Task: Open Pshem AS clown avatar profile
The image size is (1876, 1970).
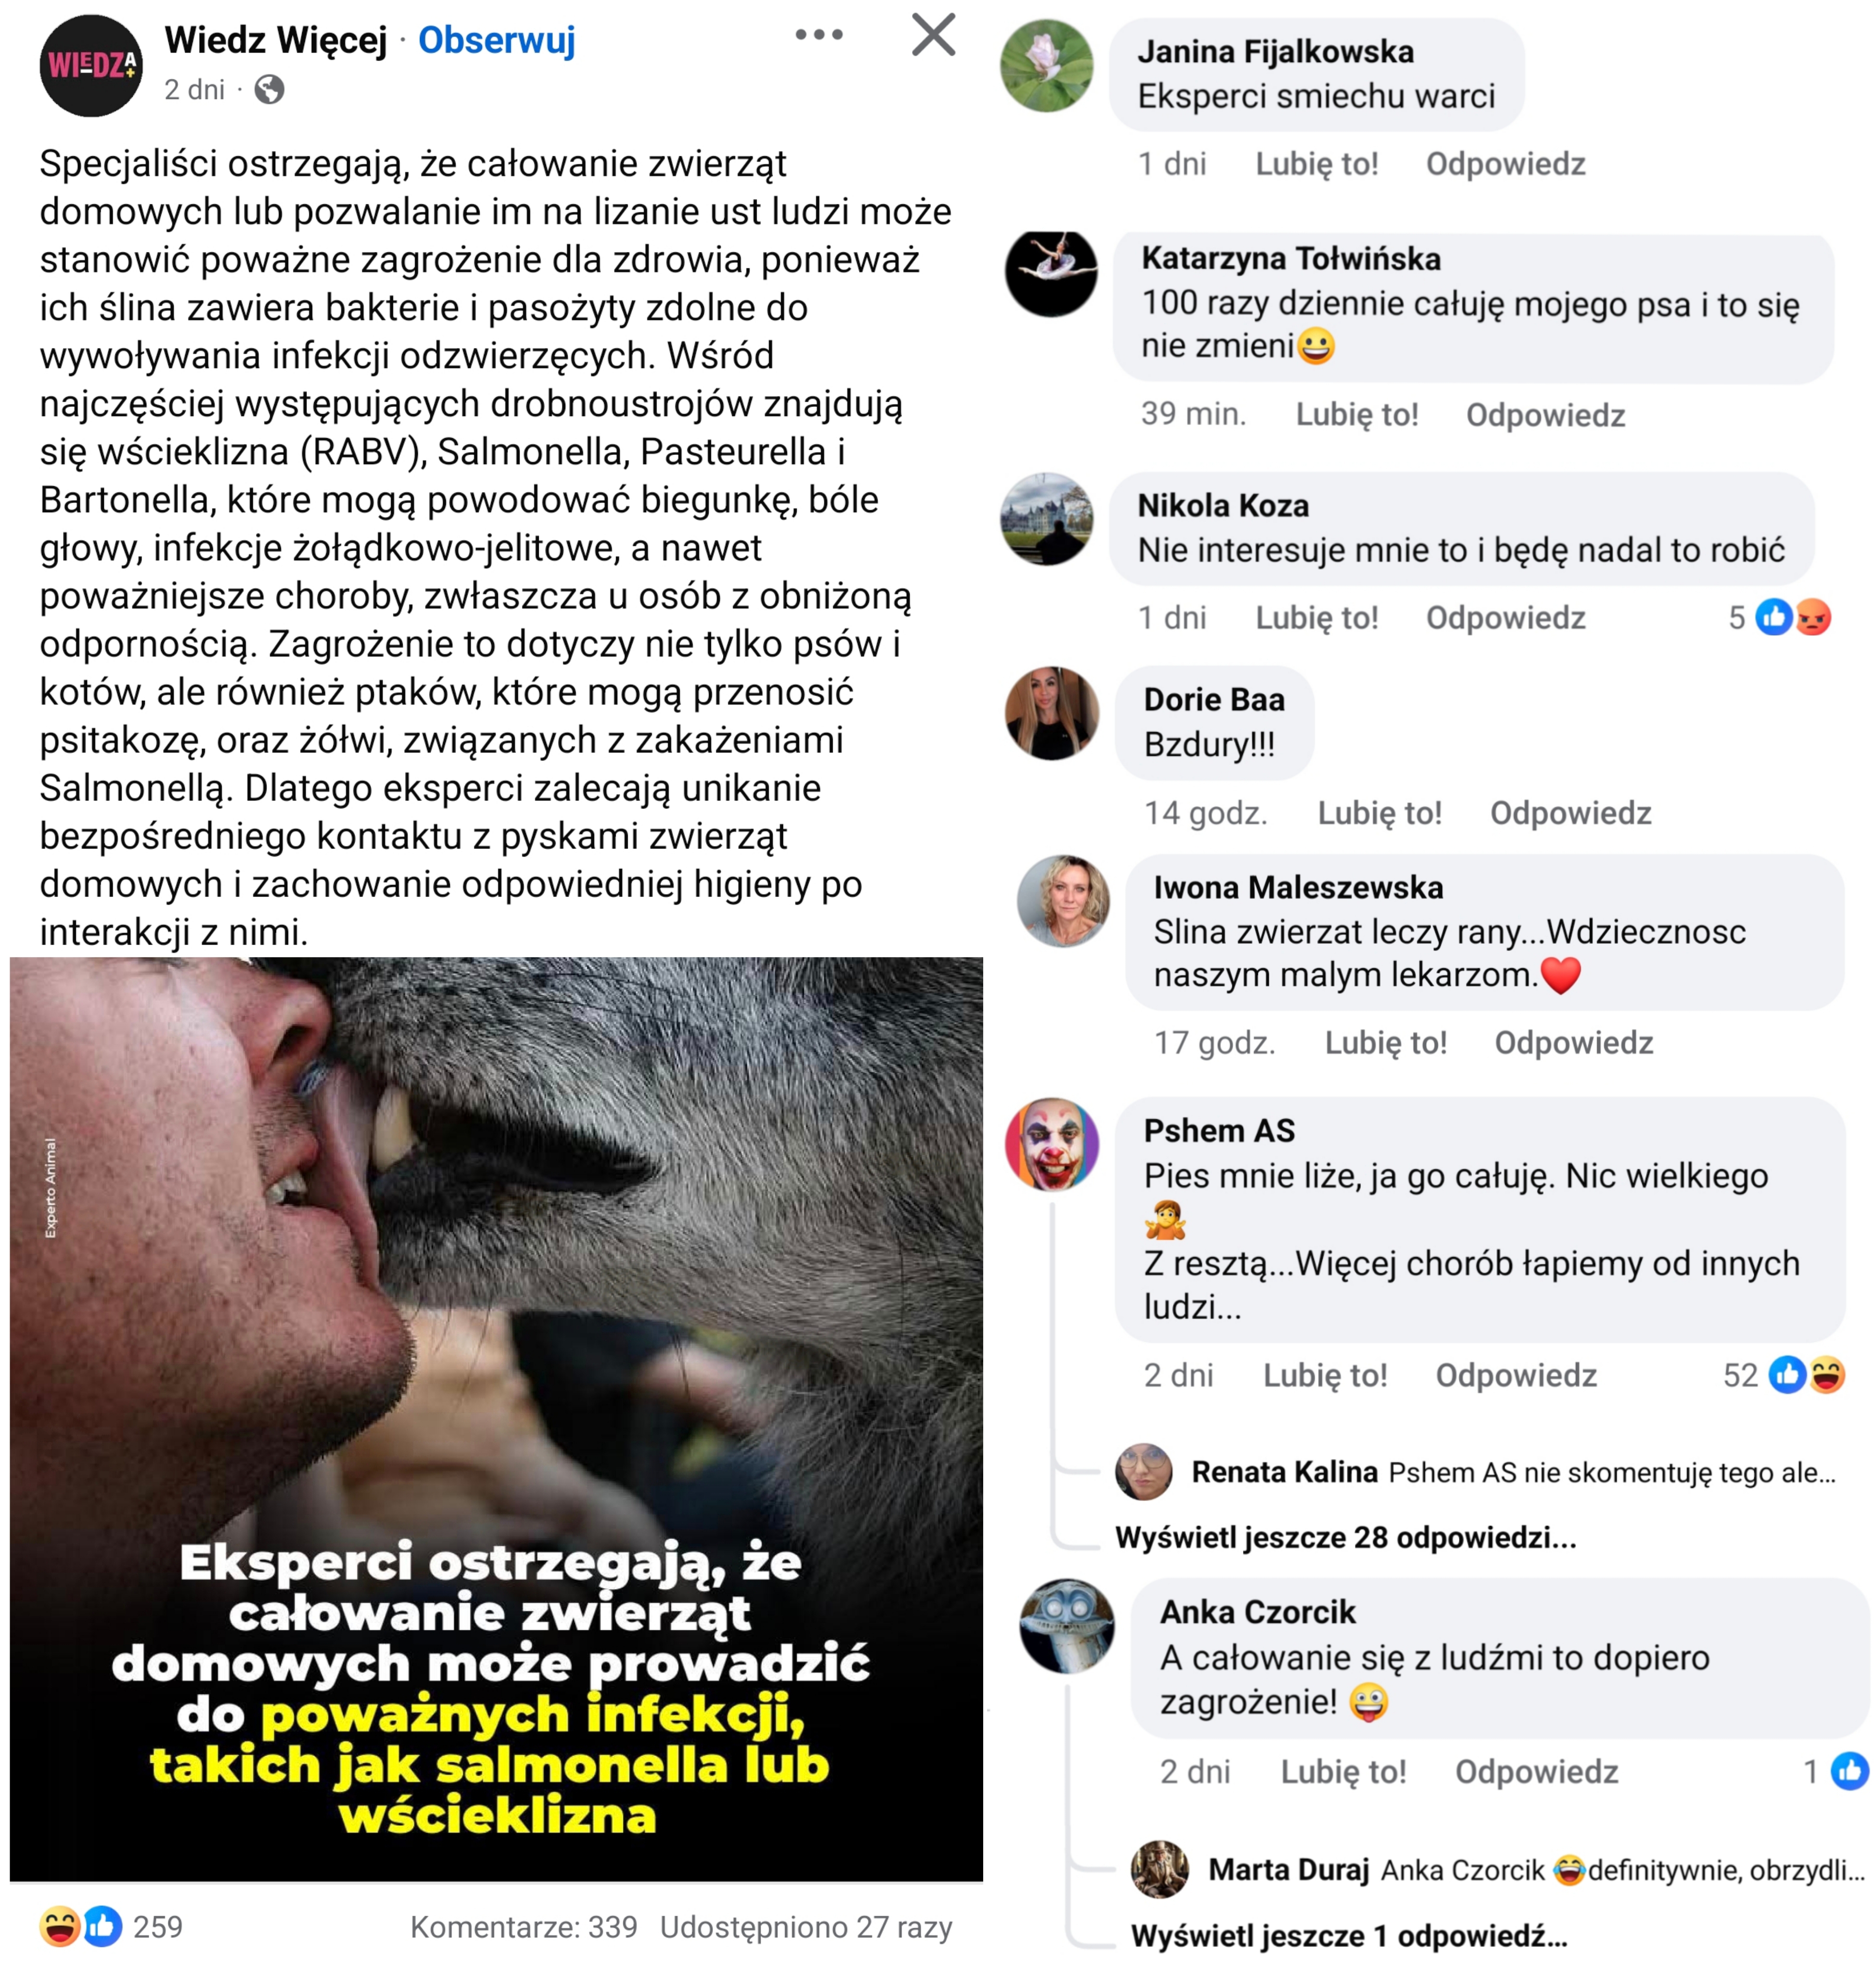Action: (x=1051, y=1144)
